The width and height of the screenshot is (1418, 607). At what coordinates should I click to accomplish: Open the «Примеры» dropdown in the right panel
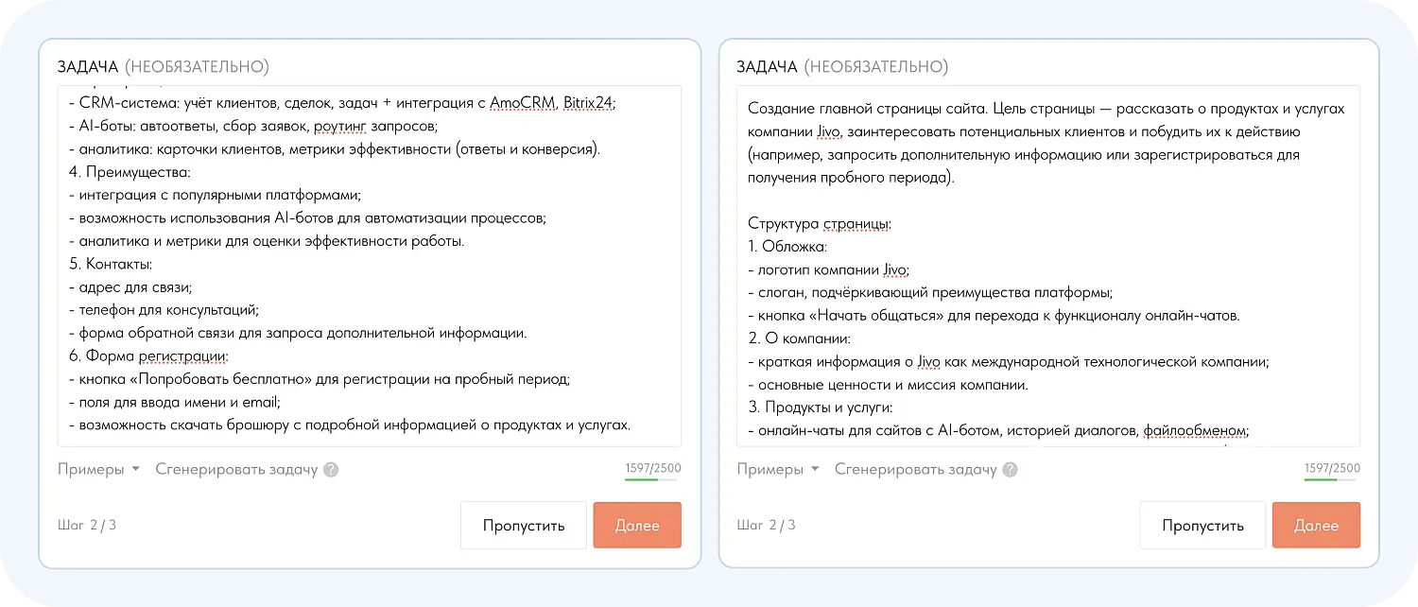770,468
